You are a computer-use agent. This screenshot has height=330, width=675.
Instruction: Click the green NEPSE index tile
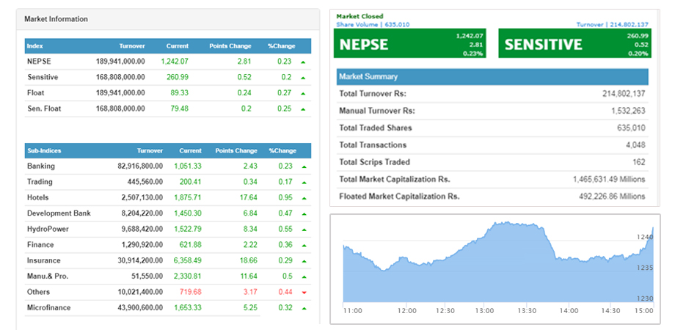pyautogui.click(x=410, y=43)
